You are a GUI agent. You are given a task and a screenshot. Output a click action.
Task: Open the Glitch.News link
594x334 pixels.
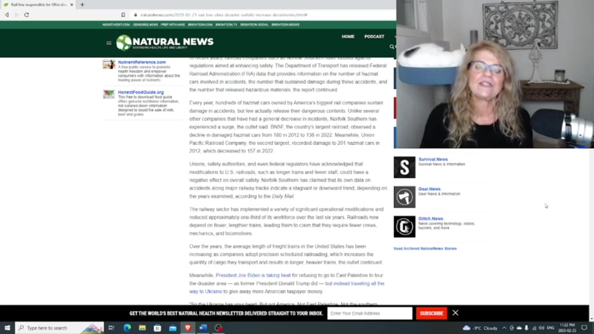(x=431, y=218)
